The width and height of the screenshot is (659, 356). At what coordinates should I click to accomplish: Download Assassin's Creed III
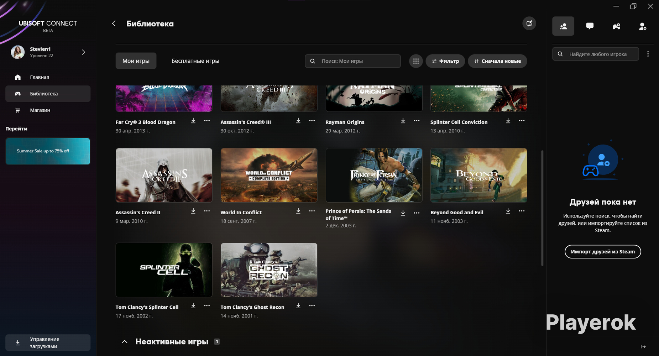tap(298, 121)
